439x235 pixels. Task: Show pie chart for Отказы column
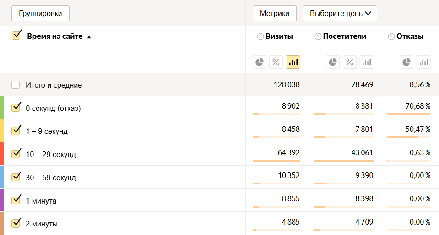coord(406,62)
